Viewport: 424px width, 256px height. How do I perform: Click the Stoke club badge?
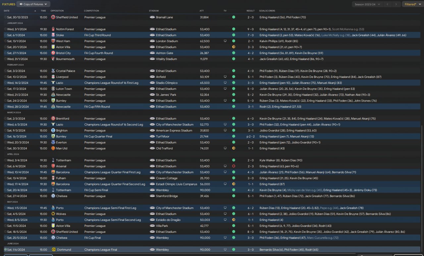point(53,35)
